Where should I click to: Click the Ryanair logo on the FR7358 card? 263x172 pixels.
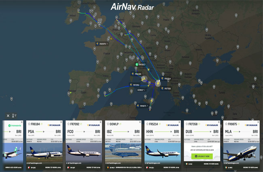point(212,125)
